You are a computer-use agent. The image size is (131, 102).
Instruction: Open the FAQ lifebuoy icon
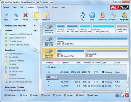(83, 15)
